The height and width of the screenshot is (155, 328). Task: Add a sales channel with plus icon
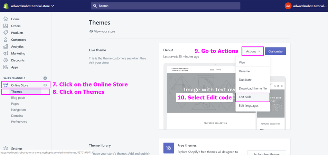coord(45,78)
